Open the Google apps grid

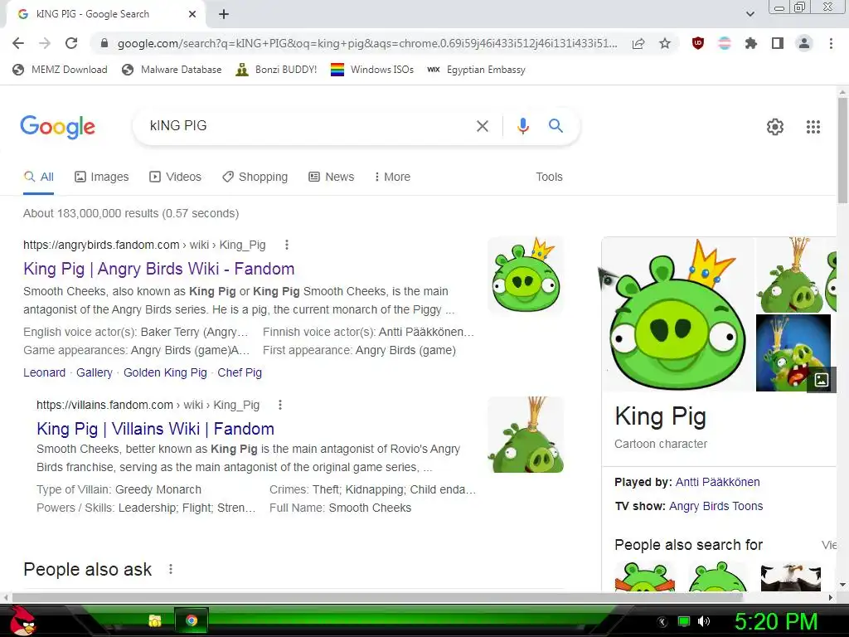pos(813,127)
